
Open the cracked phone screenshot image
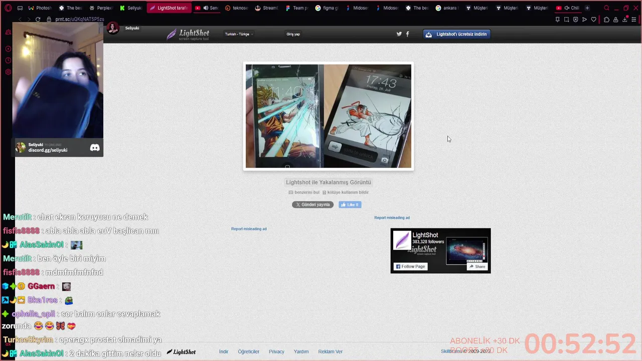click(x=329, y=116)
